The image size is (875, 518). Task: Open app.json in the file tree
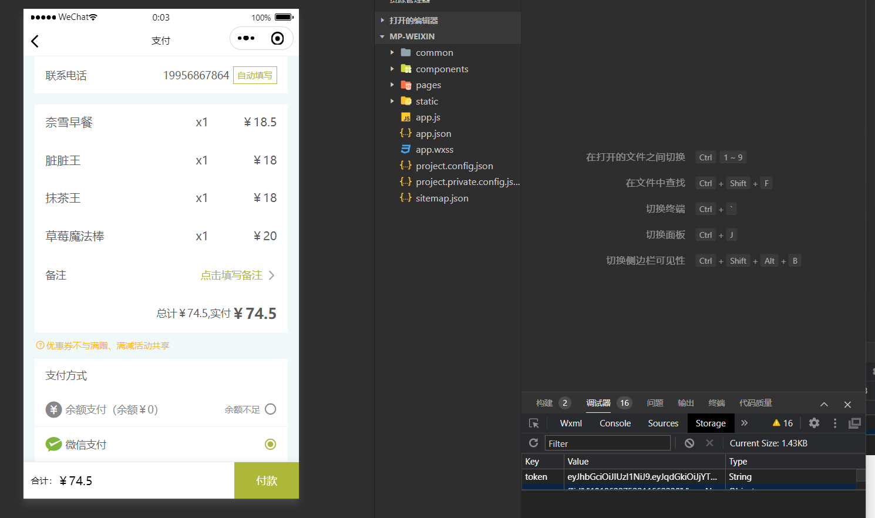433,133
